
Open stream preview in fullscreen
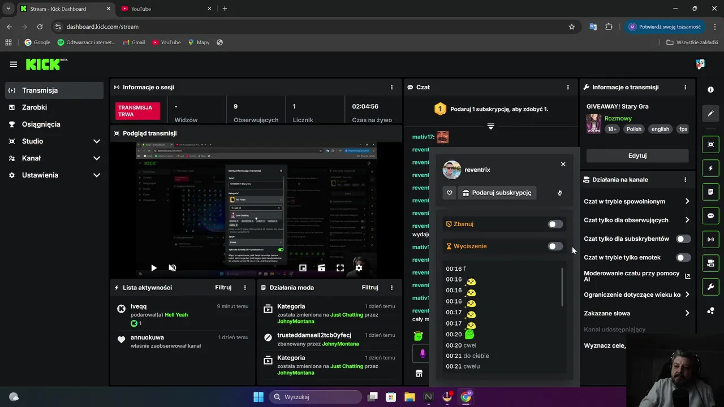[340, 268]
